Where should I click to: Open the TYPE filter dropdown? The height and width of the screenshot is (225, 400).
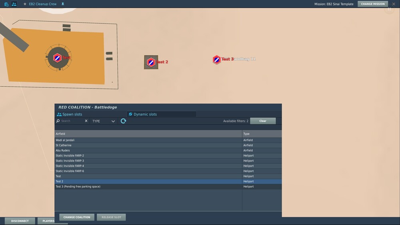(104, 121)
